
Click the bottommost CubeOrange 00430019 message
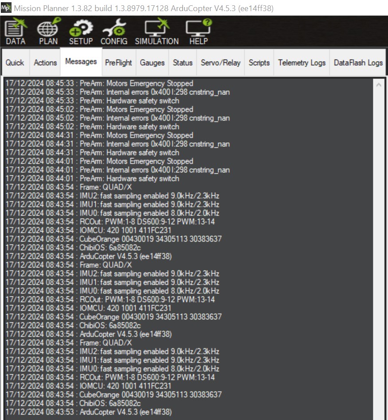point(114,395)
